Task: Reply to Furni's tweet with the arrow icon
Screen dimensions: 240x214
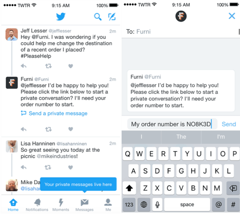Action: [24, 129]
